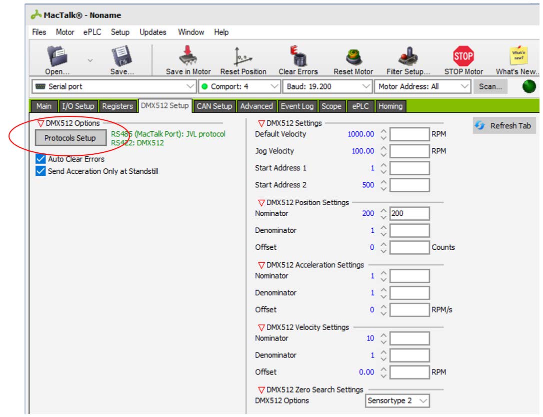Increase Default Velocity with up stepper
The width and height of the screenshot is (543, 417).
[383, 131]
